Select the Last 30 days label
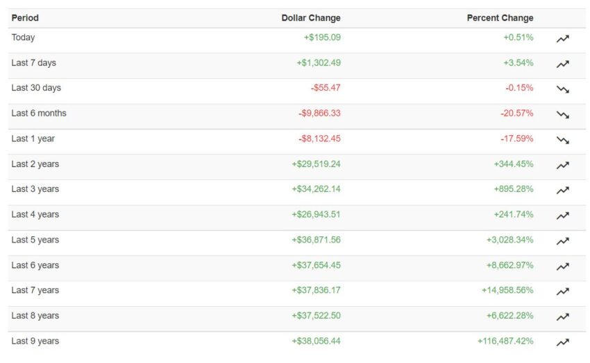This screenshot has height=363, width=590. [36, 88]
